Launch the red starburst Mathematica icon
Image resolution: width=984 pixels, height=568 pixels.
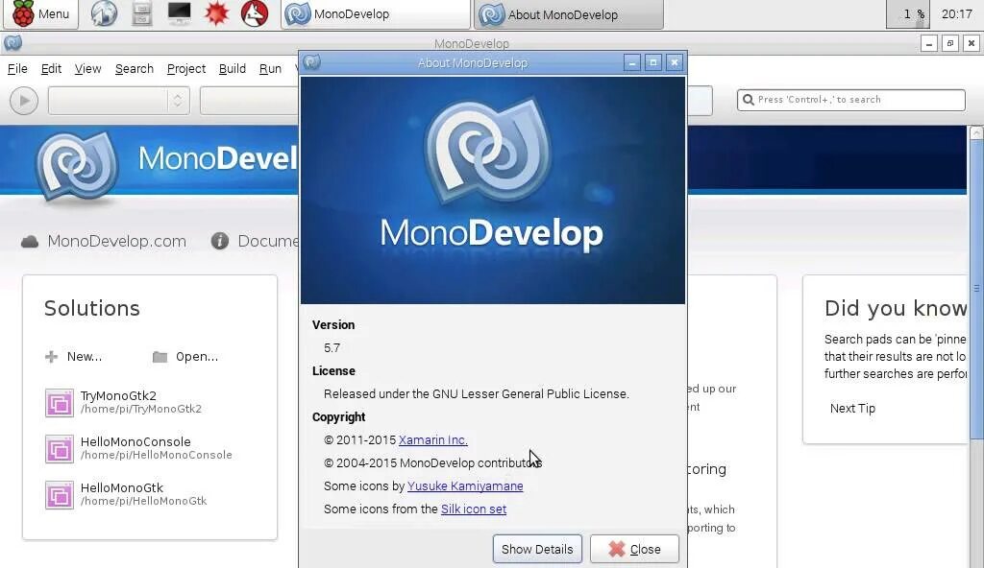coord(216,13)
